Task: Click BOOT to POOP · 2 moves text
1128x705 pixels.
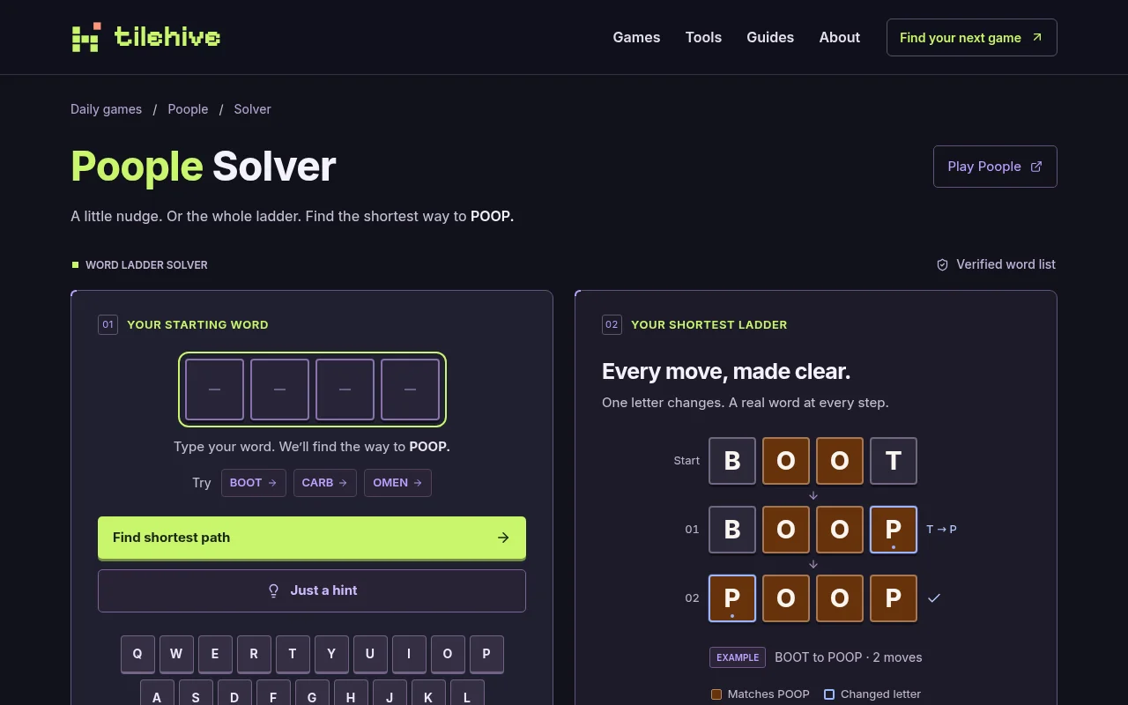Action: click(x=849, y=657)
